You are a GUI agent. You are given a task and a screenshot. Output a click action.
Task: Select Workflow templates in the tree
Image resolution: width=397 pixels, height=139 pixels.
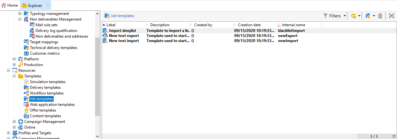[46, 93]
